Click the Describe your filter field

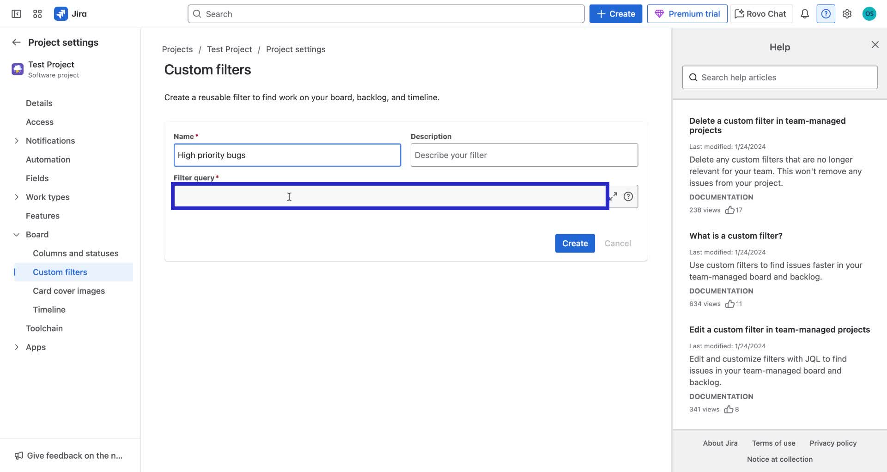(524, 155)
